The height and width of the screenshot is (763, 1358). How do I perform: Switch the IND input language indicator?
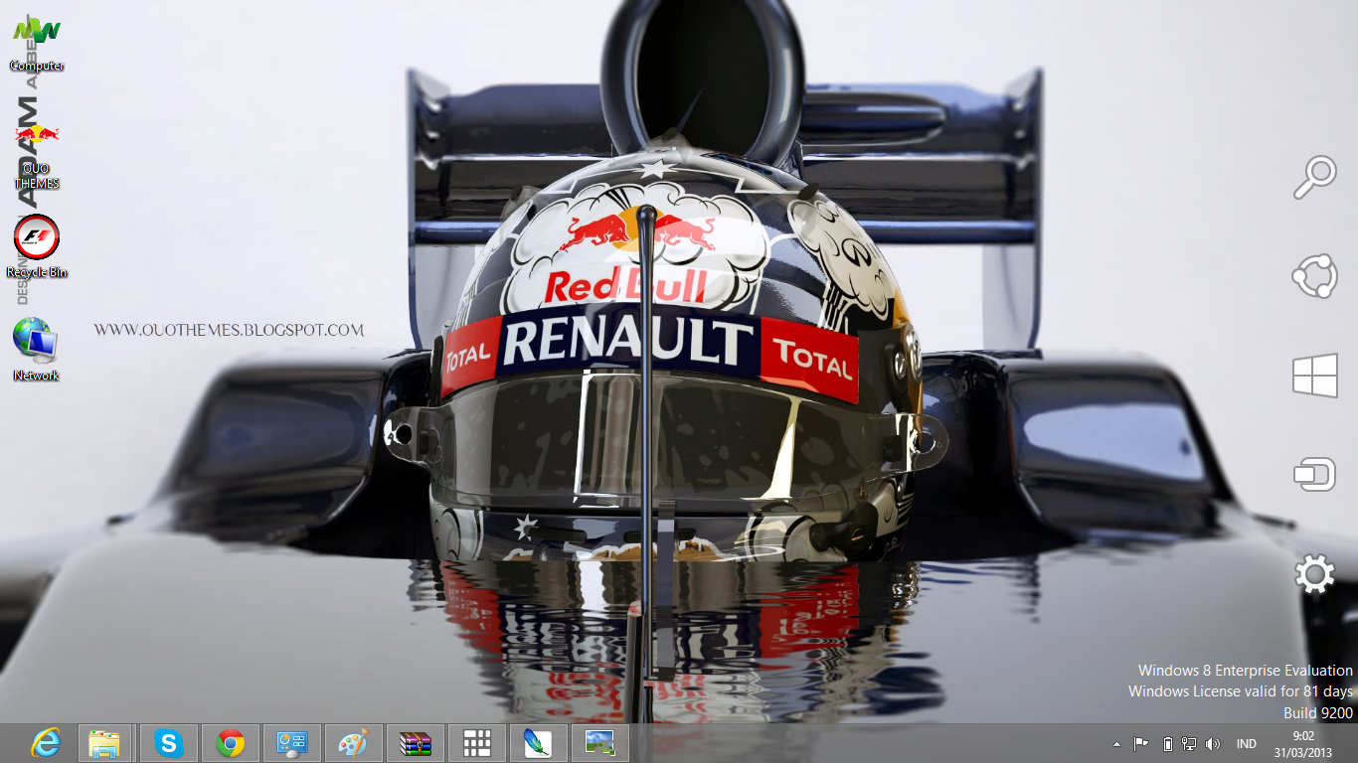tap(1246, 743)
